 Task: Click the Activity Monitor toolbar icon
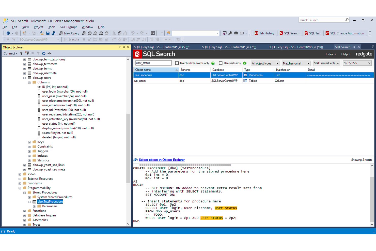point(153,33)
